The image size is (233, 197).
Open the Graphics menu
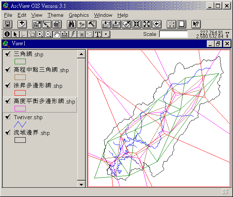79,15
